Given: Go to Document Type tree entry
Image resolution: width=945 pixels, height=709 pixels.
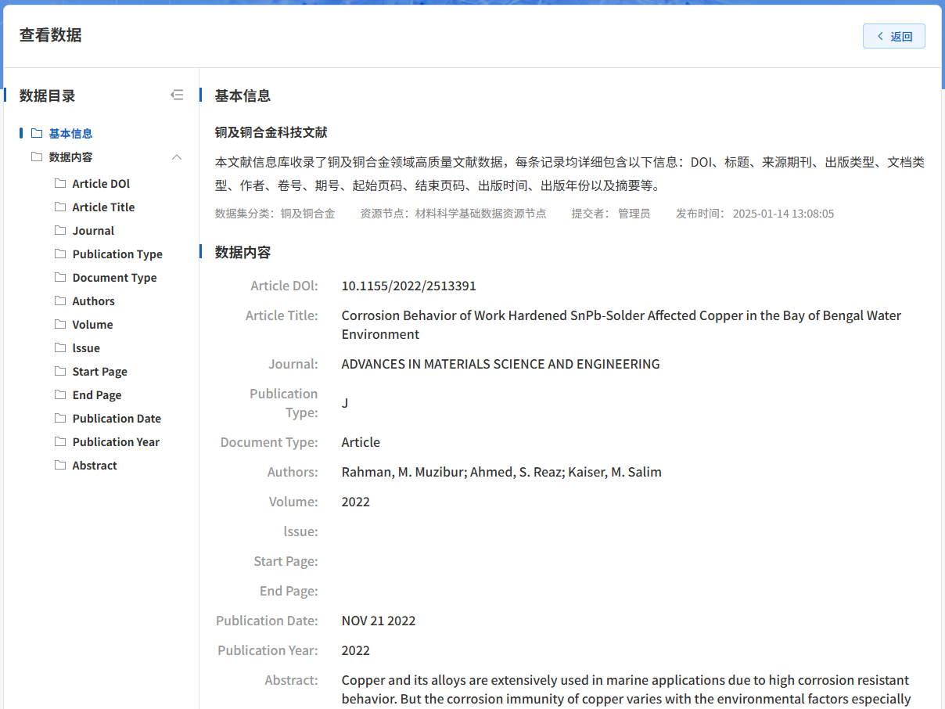Looking at the screenshot, I should click(114, 278).
